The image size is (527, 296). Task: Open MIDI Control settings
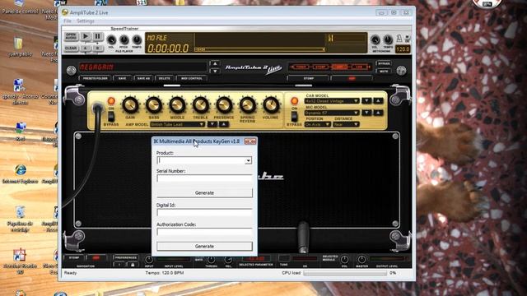pyautogui.click(x=192, y=78)
